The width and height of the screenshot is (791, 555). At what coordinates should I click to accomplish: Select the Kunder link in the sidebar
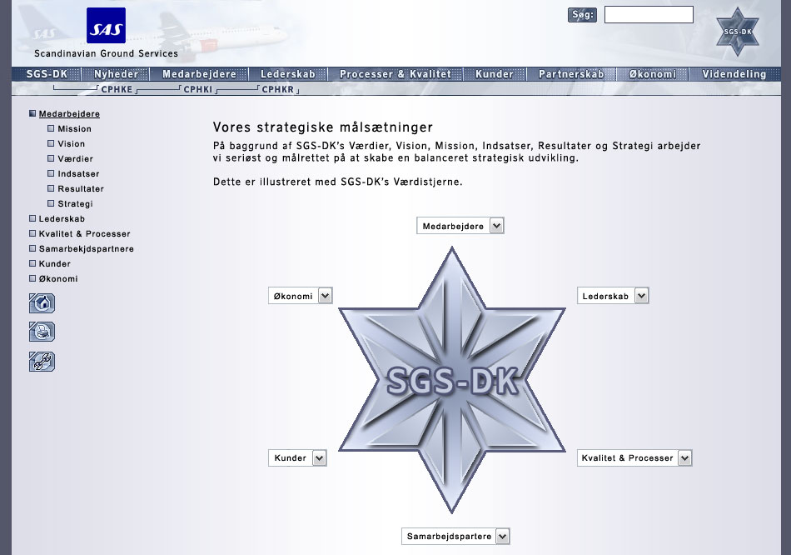pyautogui.click(x=54, y=263)
